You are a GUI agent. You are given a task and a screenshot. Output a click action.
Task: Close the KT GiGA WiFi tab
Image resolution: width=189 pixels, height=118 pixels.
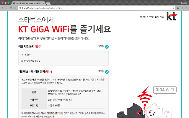point(43,3)
